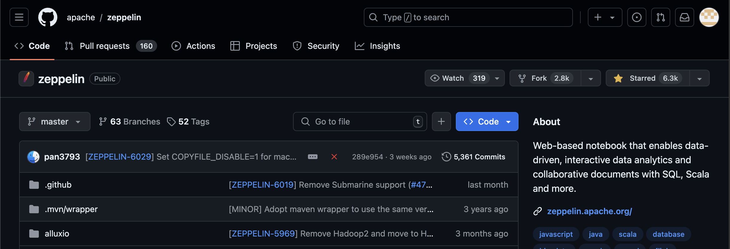Expand commit message ellipsis button
Image resolution: width=730 pixels, height=249 pixels.
pos(313,157)
